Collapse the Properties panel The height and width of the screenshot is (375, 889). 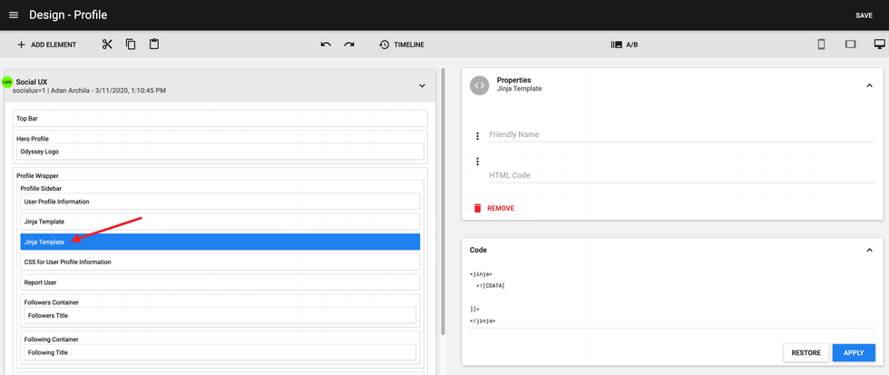tap(869, 84)
